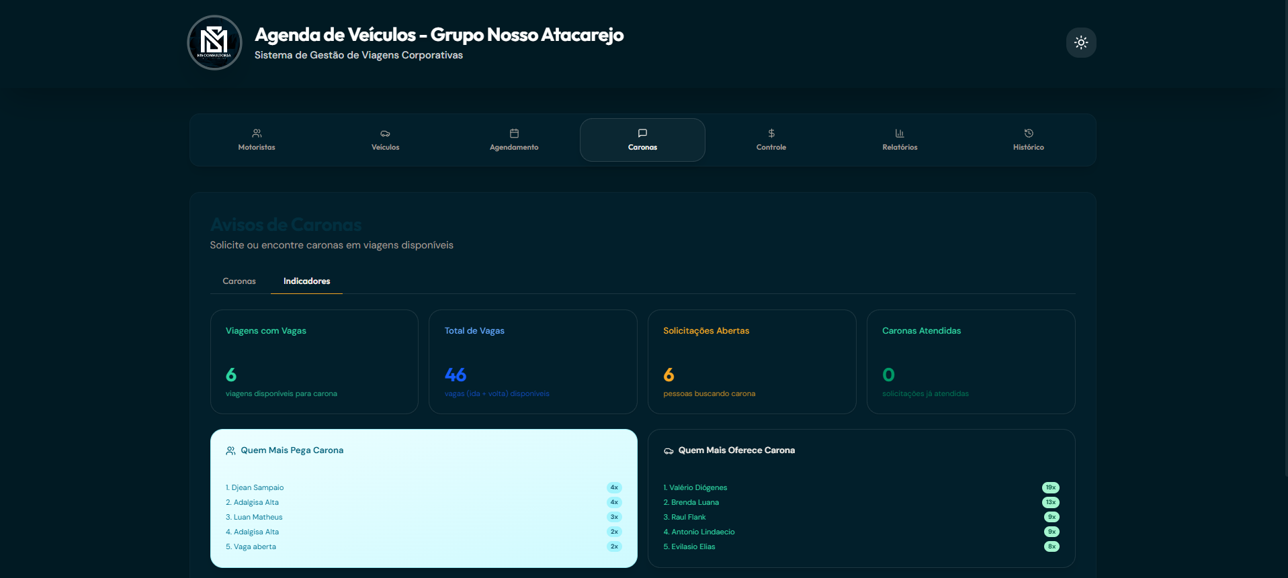This screenshot has height=578, width=1288.
Task: Click the 3x badge for Luan Matheus
Action: tap(614, 517)
